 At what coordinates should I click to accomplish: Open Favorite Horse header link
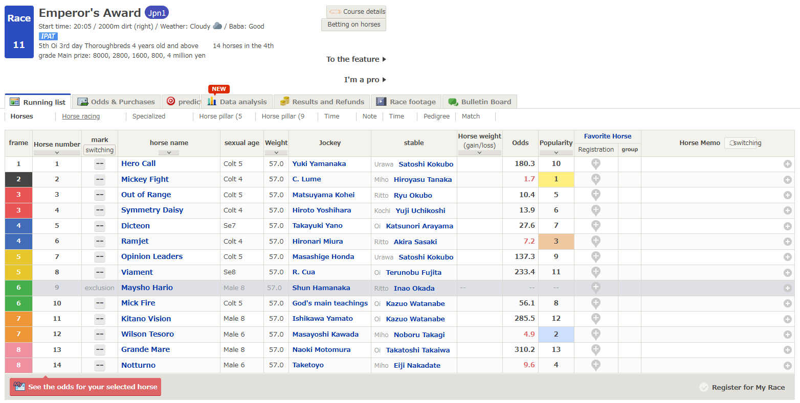coord(608,136)
